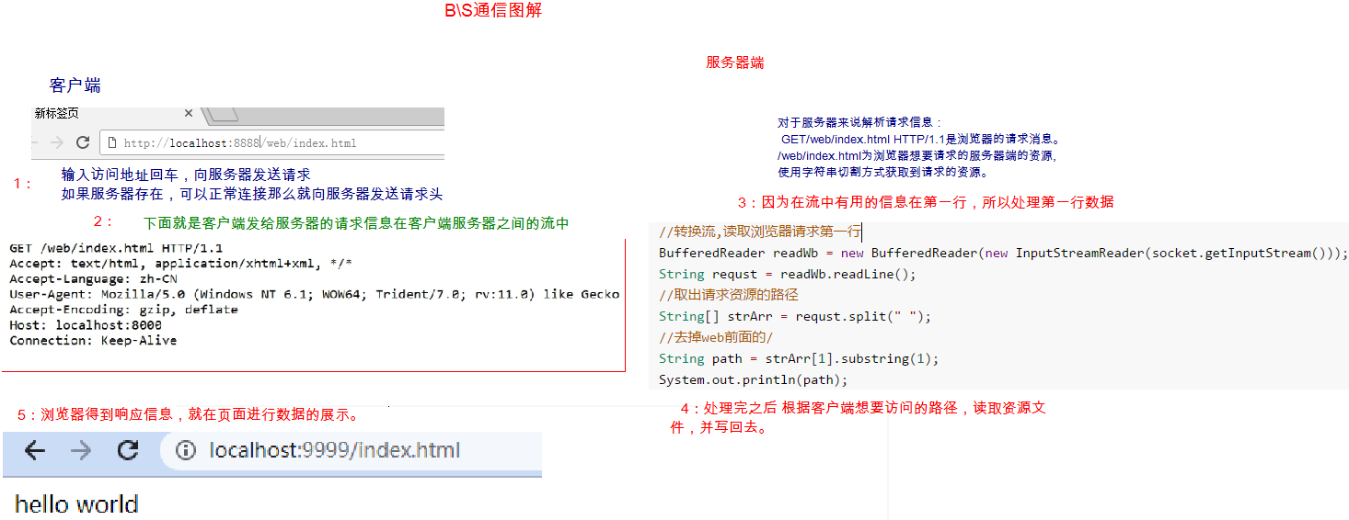
Task: Go back in localhost:9999 browser
Action: (x=35, y=450)
